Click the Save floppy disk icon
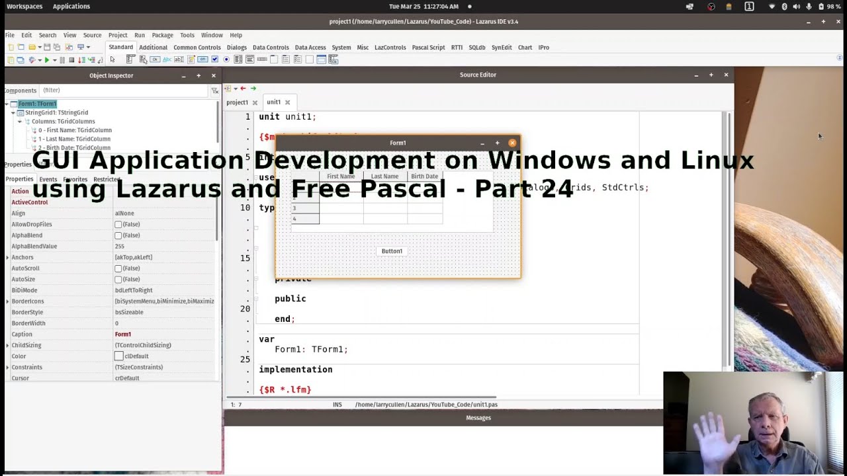This screenshot has width=847, height=476. click(47, 47)
